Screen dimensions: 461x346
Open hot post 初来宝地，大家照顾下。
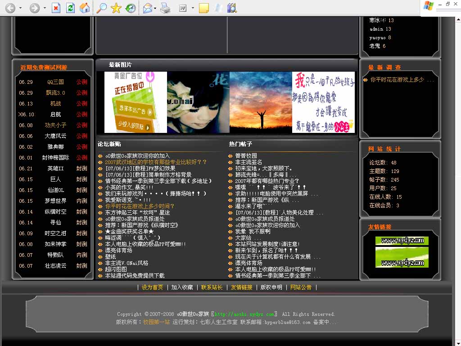click(x=264, y=168)
